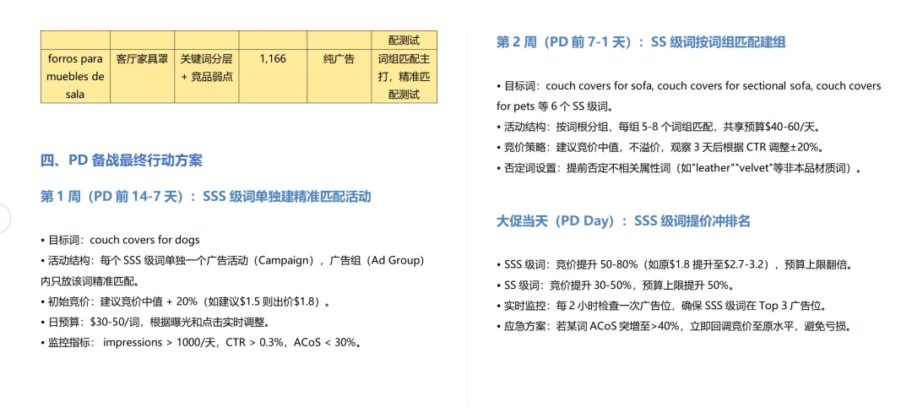Click the 大促当天 (PD Day) heading
The image size is (912, 418).
pyautogui.click(x=623, y=221)
